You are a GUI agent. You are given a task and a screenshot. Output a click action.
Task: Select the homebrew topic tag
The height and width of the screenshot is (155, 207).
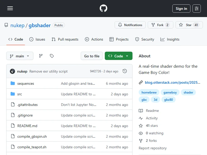[x=149, y=92]
